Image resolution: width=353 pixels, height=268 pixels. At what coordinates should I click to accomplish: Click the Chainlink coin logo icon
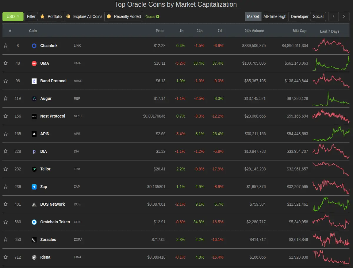coord(34,46)
